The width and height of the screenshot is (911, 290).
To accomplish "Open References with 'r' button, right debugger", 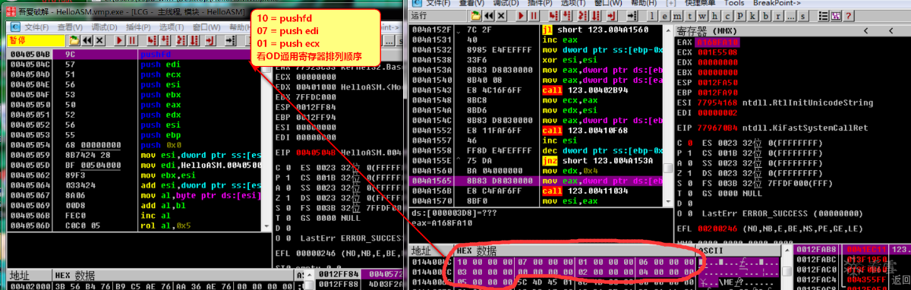I will [x=777, y=16].
